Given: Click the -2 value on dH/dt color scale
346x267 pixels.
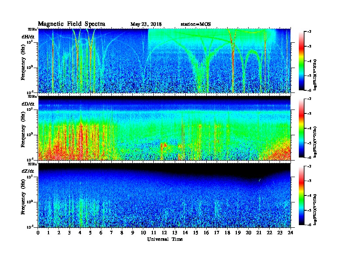Looking at the screenshot, I should [310, 32].
